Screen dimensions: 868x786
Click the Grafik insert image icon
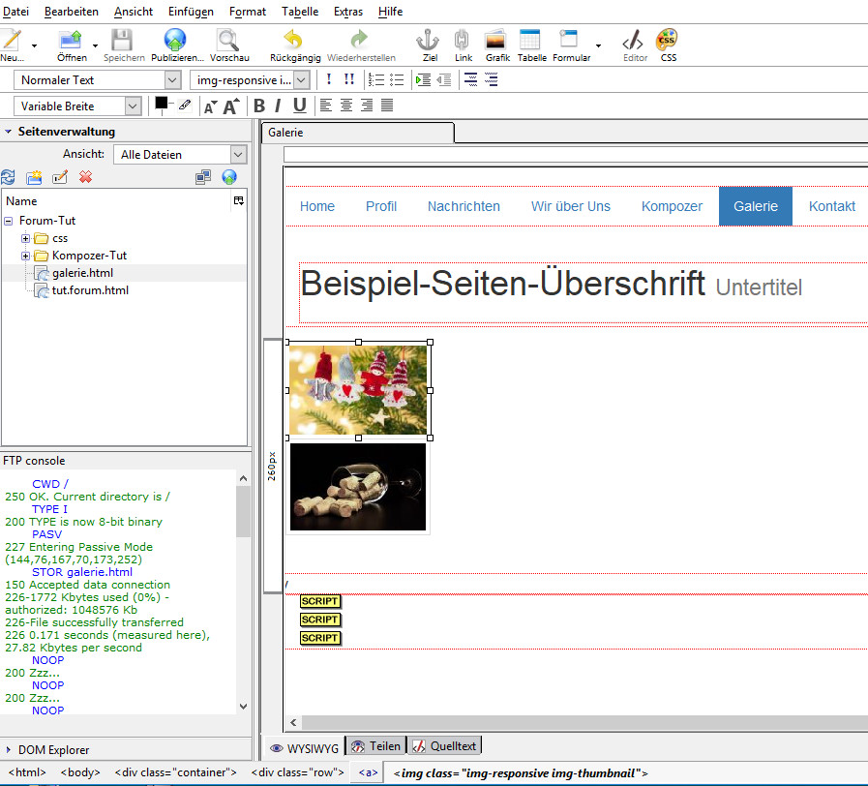coord(496,41)
